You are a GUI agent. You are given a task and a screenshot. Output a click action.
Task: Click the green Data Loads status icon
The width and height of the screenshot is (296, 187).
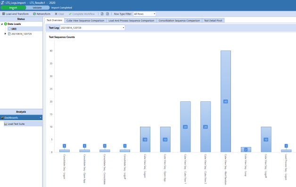pos(6,24)
